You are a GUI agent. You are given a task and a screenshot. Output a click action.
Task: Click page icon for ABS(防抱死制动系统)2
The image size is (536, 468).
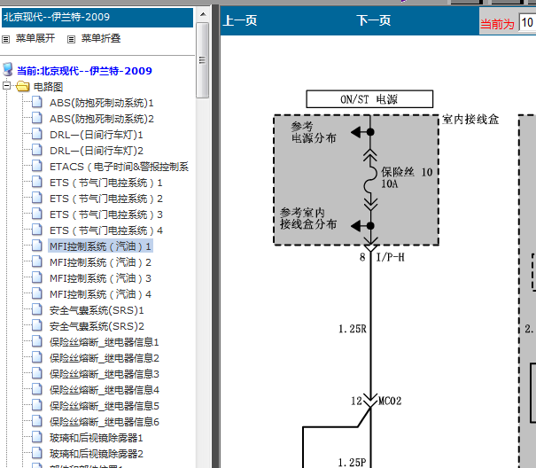click(37, 118)
